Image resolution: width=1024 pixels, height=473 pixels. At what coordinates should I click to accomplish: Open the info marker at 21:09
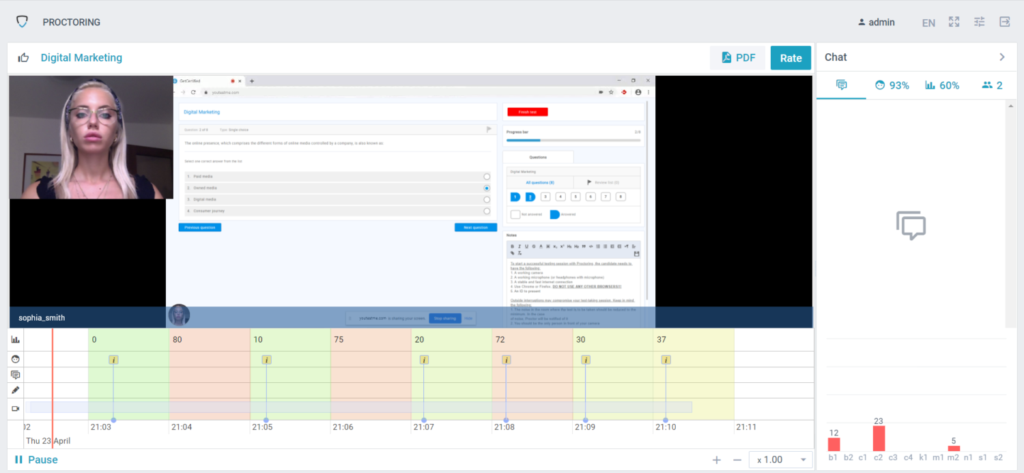point(585,360)
